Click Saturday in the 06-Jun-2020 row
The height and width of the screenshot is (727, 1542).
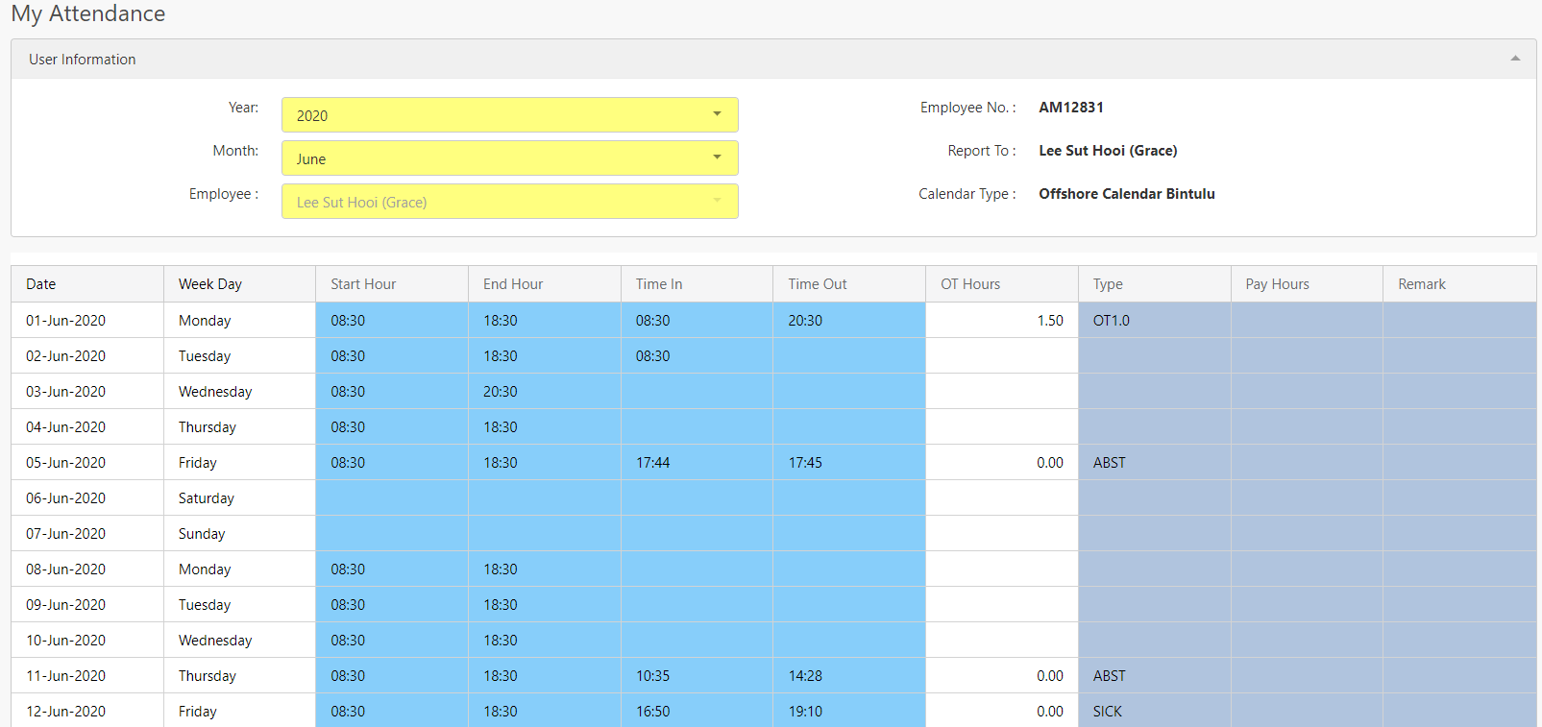[x=239, y=498]
